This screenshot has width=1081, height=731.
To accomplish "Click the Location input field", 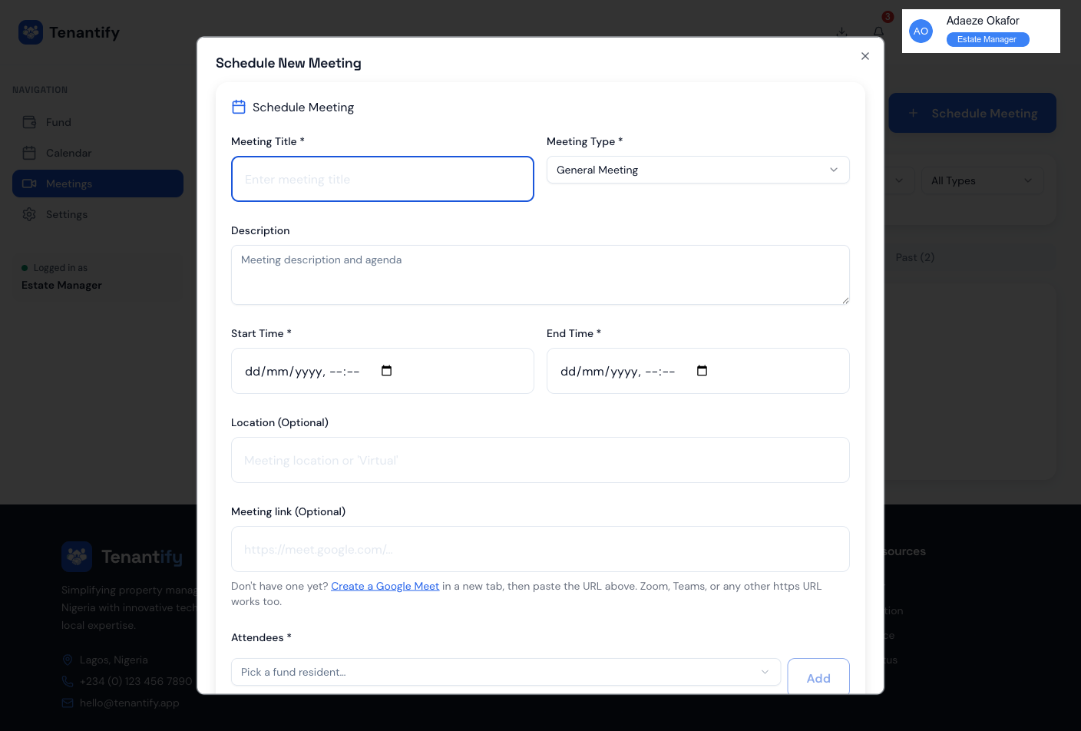I will click(x=540, y=460).
